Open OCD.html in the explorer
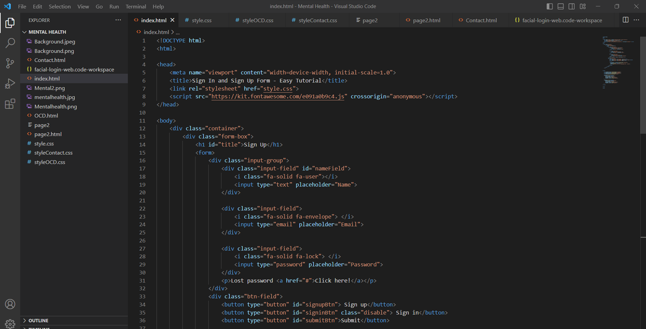The width and height of the screenshot is (646, 329). (74, 116)
